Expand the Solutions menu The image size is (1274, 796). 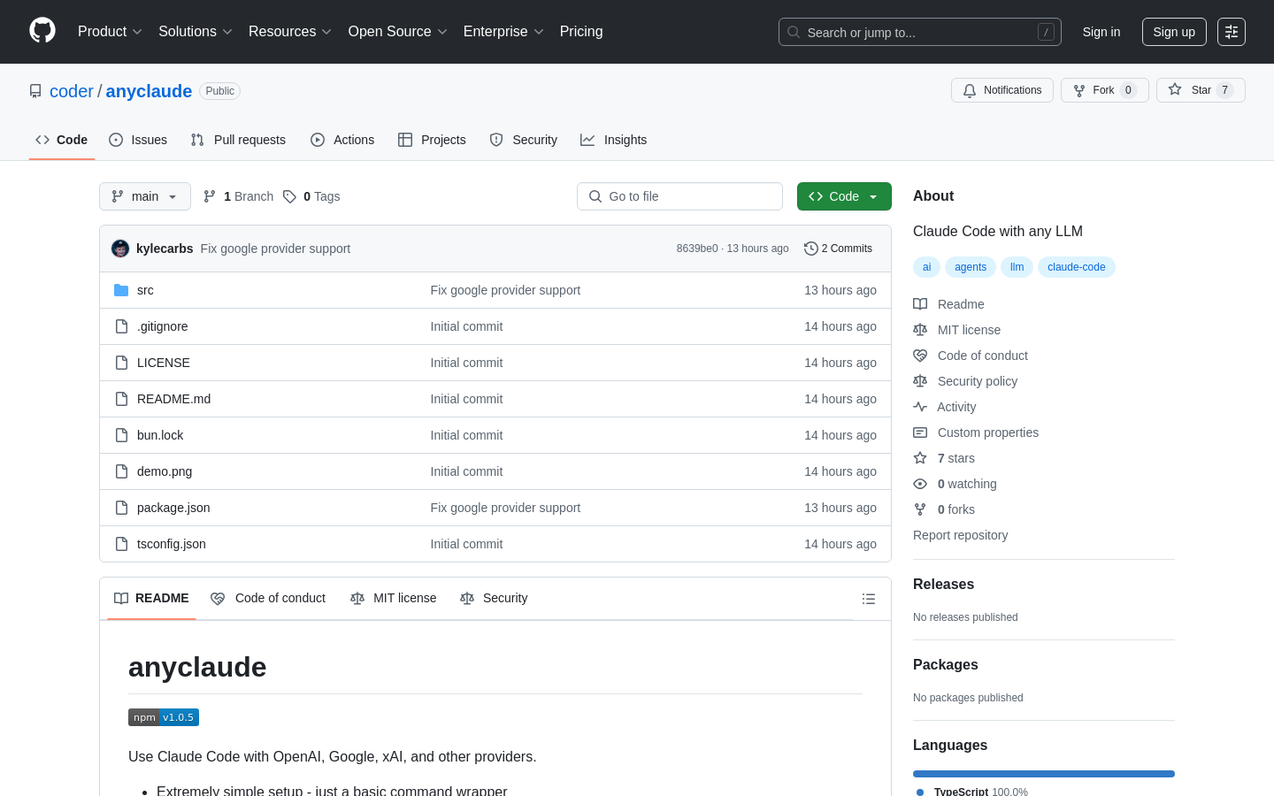click(x=196, y=32)
